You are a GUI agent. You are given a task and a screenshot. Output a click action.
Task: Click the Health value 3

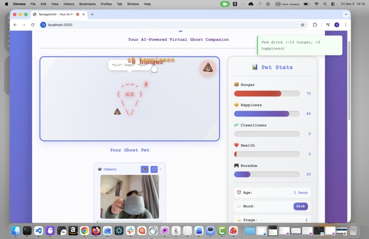tap(309, 154)
